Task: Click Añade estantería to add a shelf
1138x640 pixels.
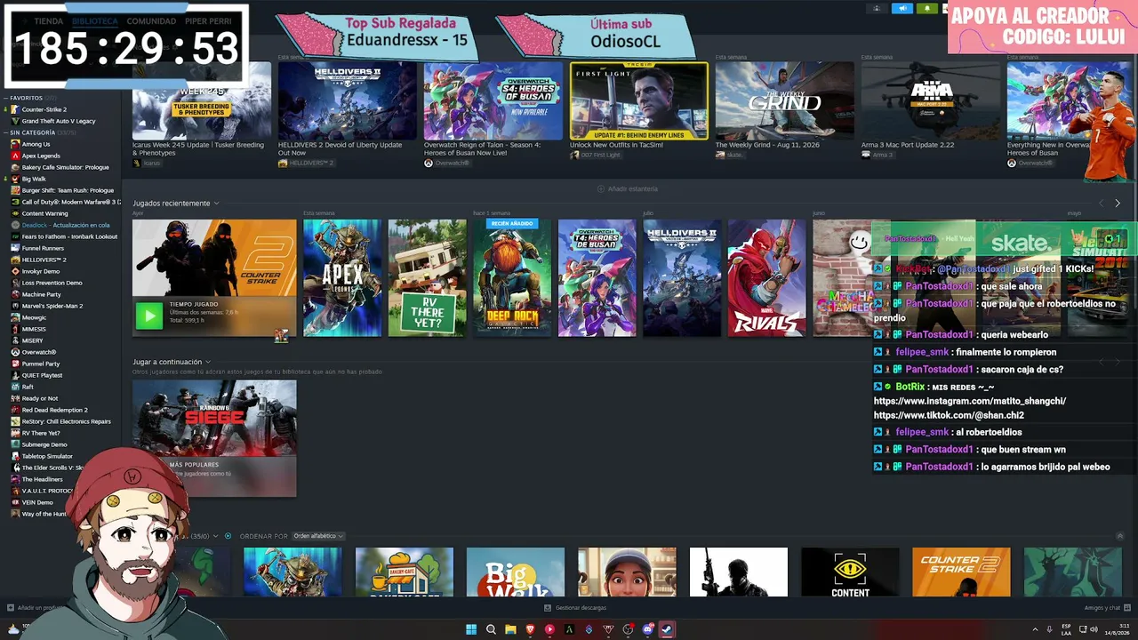Action: click(x=627, y=188)
